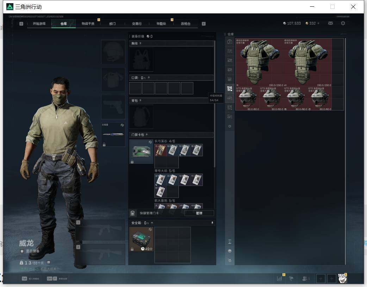Select the empty chest rig slot
Viewport: 367px width, 287px height.
pos(141,60)
